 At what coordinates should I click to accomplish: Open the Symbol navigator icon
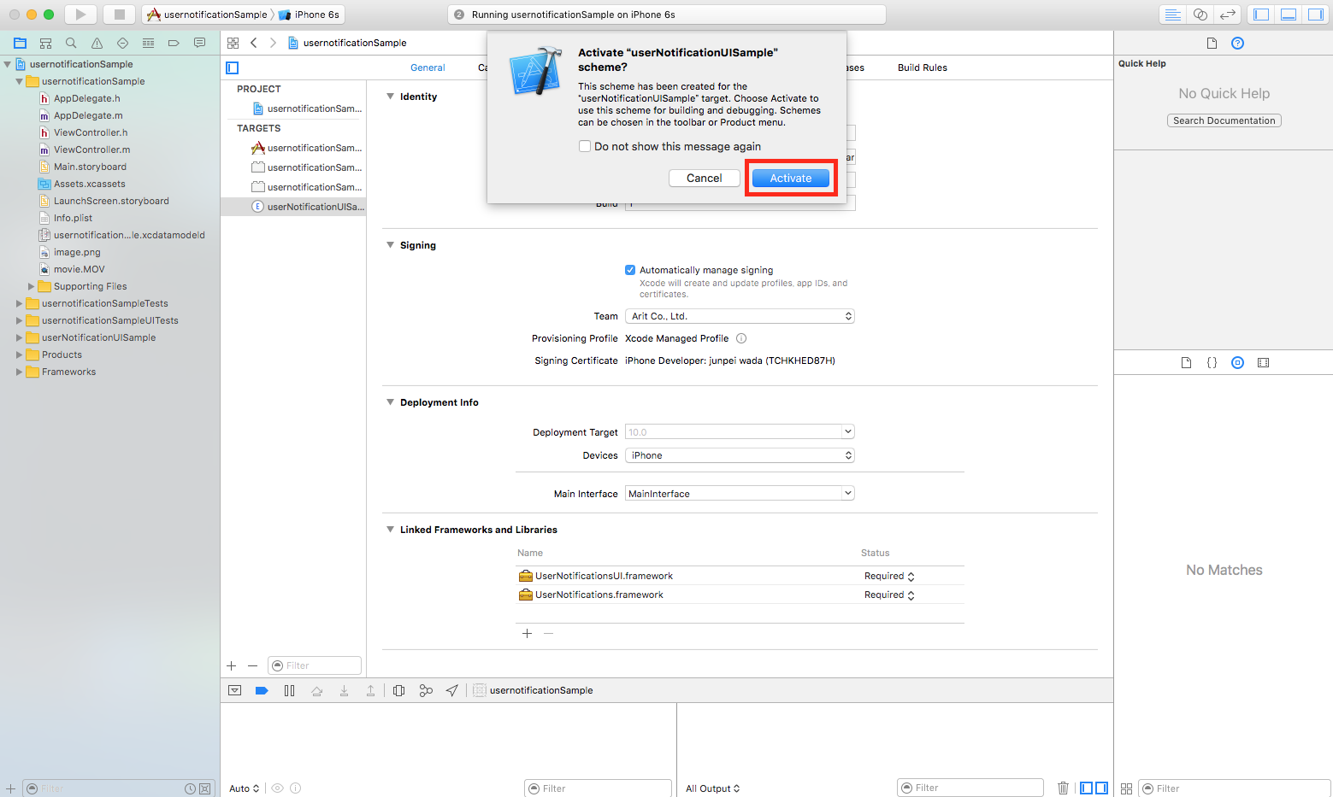pos(45,43)
